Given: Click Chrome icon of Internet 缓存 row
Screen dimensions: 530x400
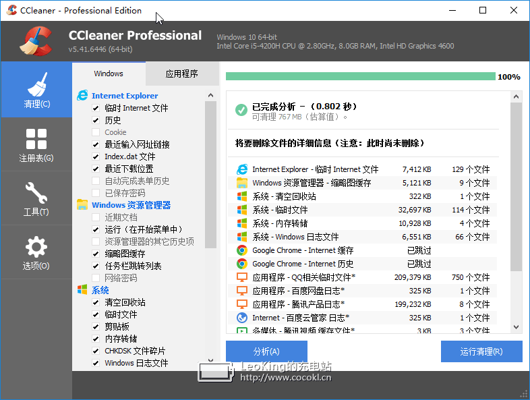Looking at the screenshot, I should (242, 250).
